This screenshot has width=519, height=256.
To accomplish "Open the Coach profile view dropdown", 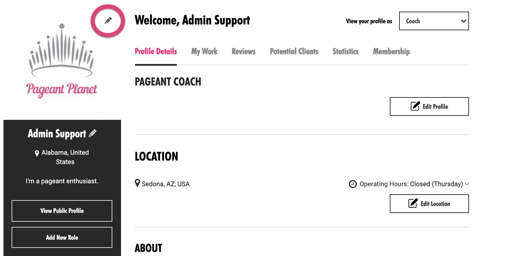I will pyautogui.click(x=434, y=21).
